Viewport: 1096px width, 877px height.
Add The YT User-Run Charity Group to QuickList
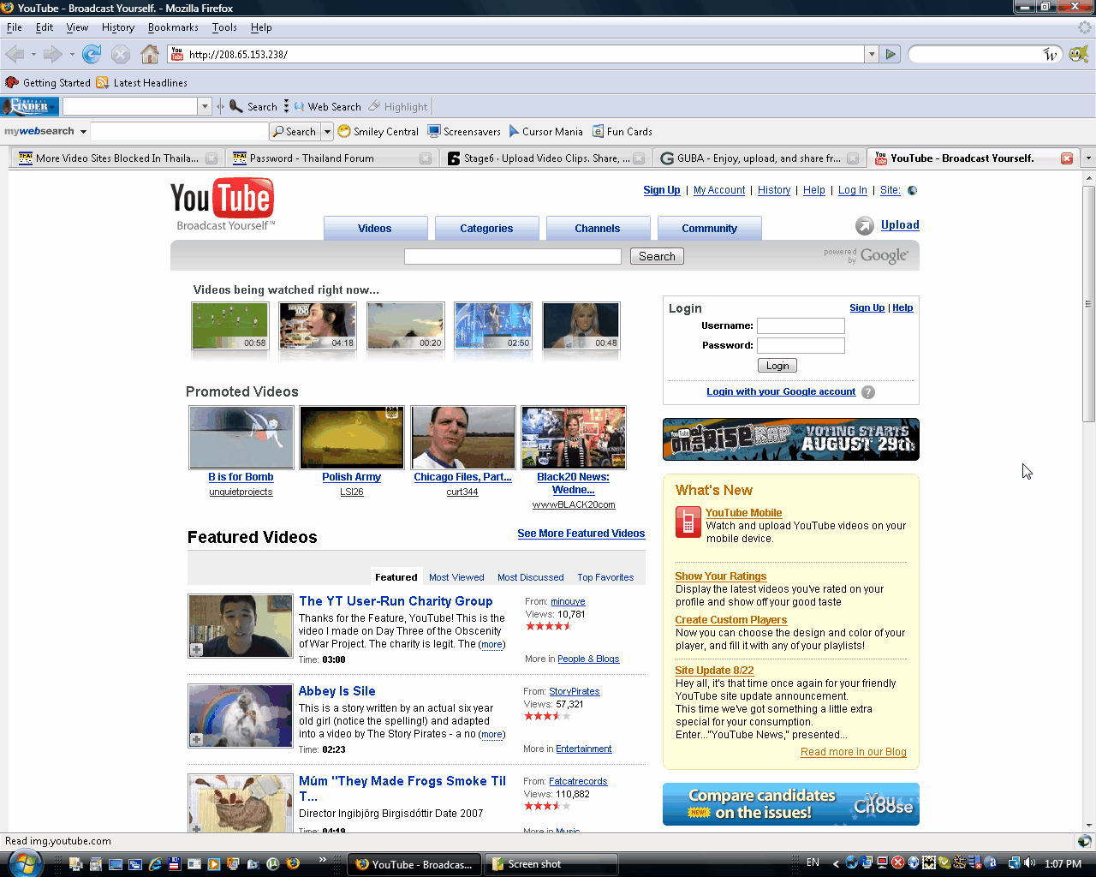196,650
